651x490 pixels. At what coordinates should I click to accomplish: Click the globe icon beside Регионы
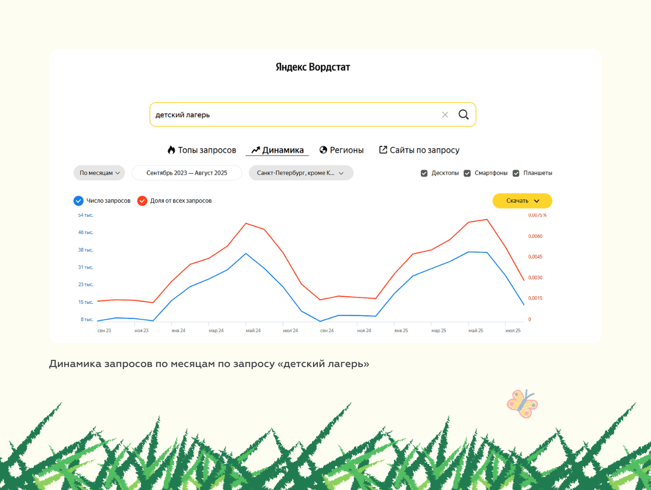pos(323,150)
